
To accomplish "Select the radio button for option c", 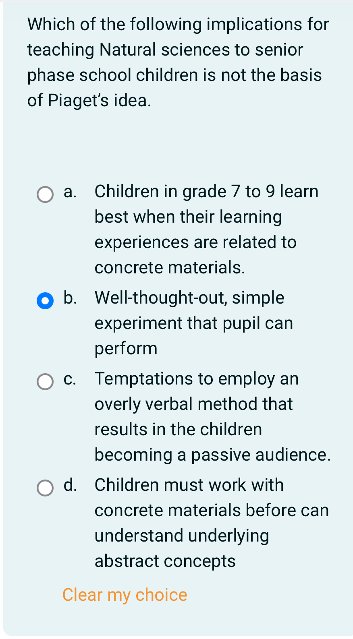I will 45,382.
